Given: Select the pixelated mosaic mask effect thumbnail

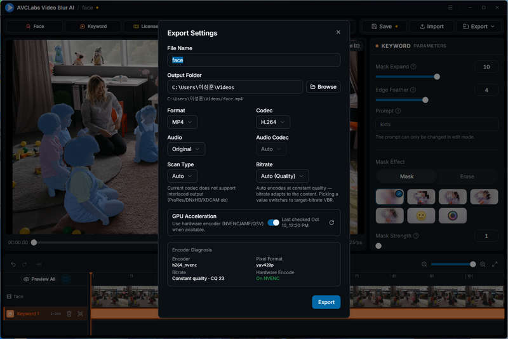Looking at the screenshot, I should 421,197.
